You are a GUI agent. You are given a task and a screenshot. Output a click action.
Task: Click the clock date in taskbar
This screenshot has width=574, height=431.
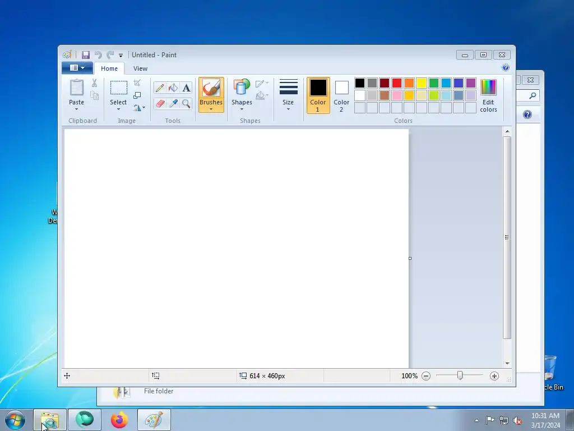click(545, 420)
